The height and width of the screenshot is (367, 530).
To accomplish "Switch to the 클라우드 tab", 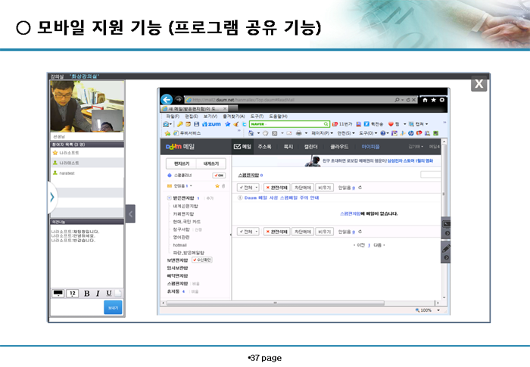I will click(x=339, y=147).
